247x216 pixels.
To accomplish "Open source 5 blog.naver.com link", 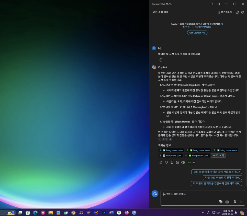I will [197, 156].
